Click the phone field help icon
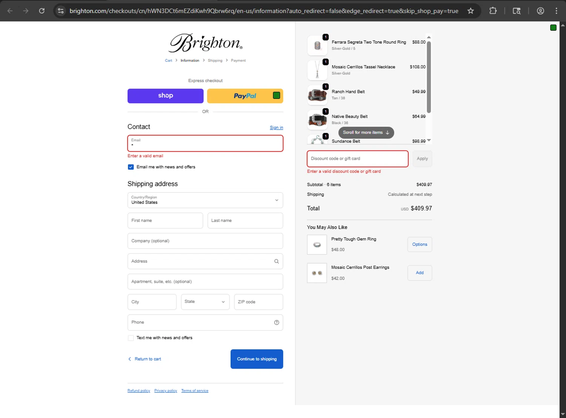 click(x=277, y=322)
